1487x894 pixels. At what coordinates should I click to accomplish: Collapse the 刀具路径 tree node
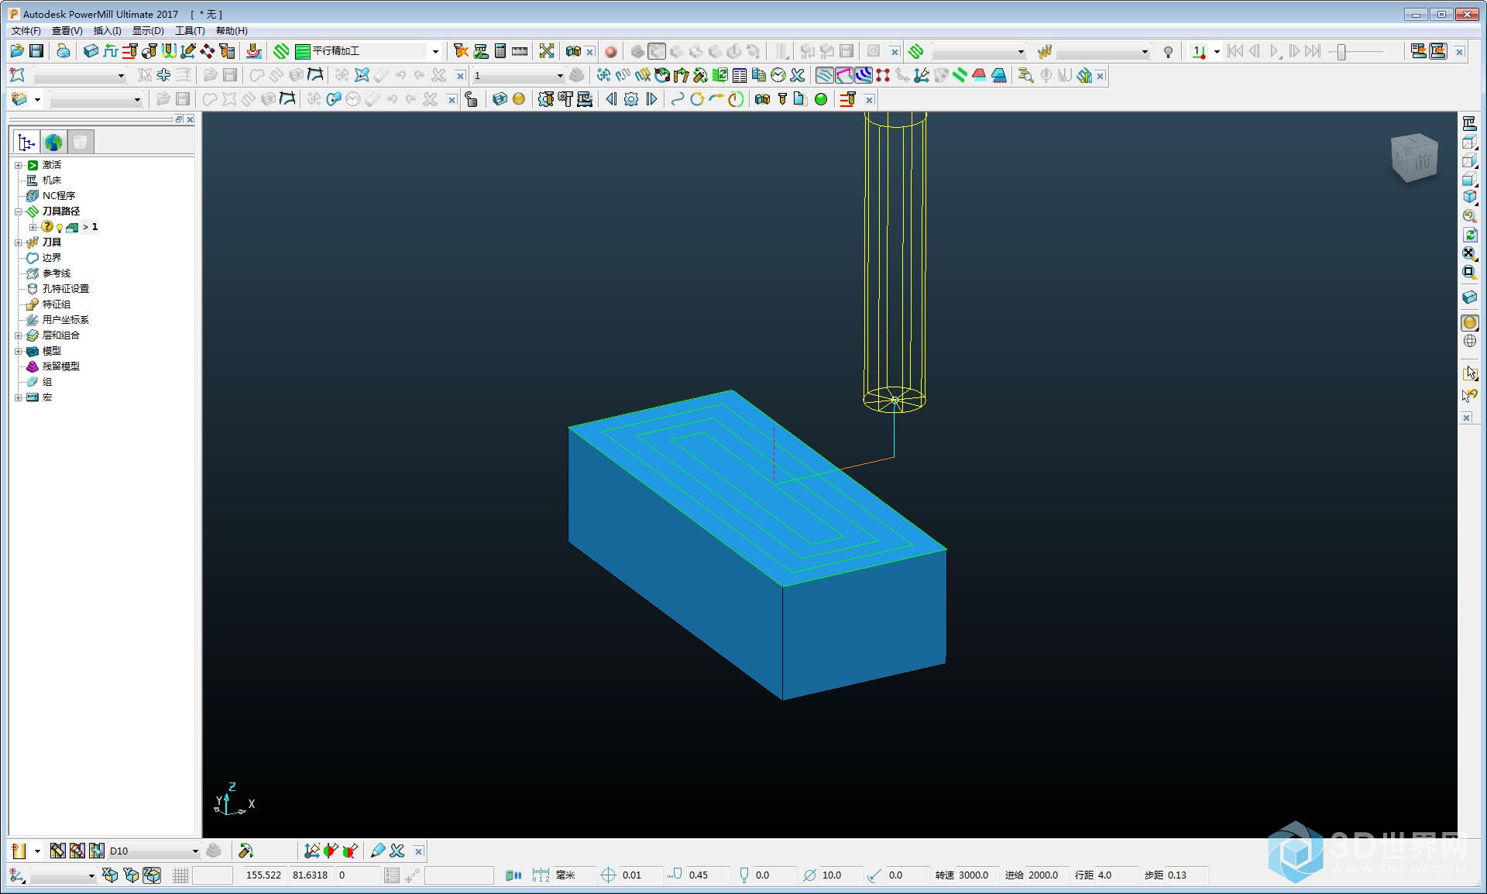point(19,211)
